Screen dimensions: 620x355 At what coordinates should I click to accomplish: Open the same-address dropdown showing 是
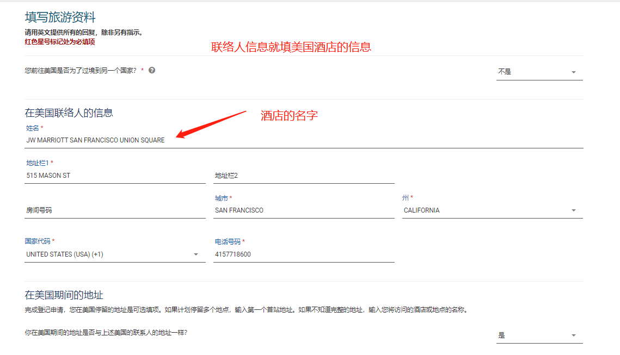(539, 335)
